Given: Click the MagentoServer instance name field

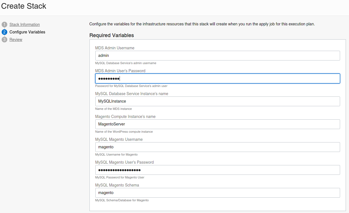Looking at the screenshot, I should [217, 124].
